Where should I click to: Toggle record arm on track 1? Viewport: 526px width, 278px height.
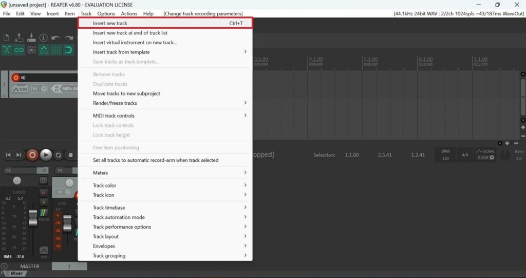15,78
